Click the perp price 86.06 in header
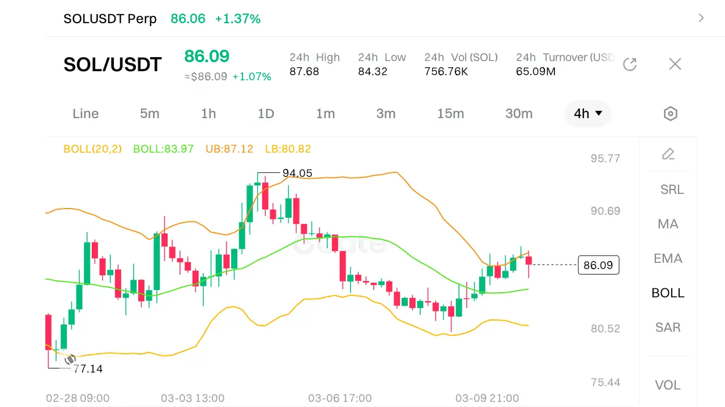 [188, 19]
